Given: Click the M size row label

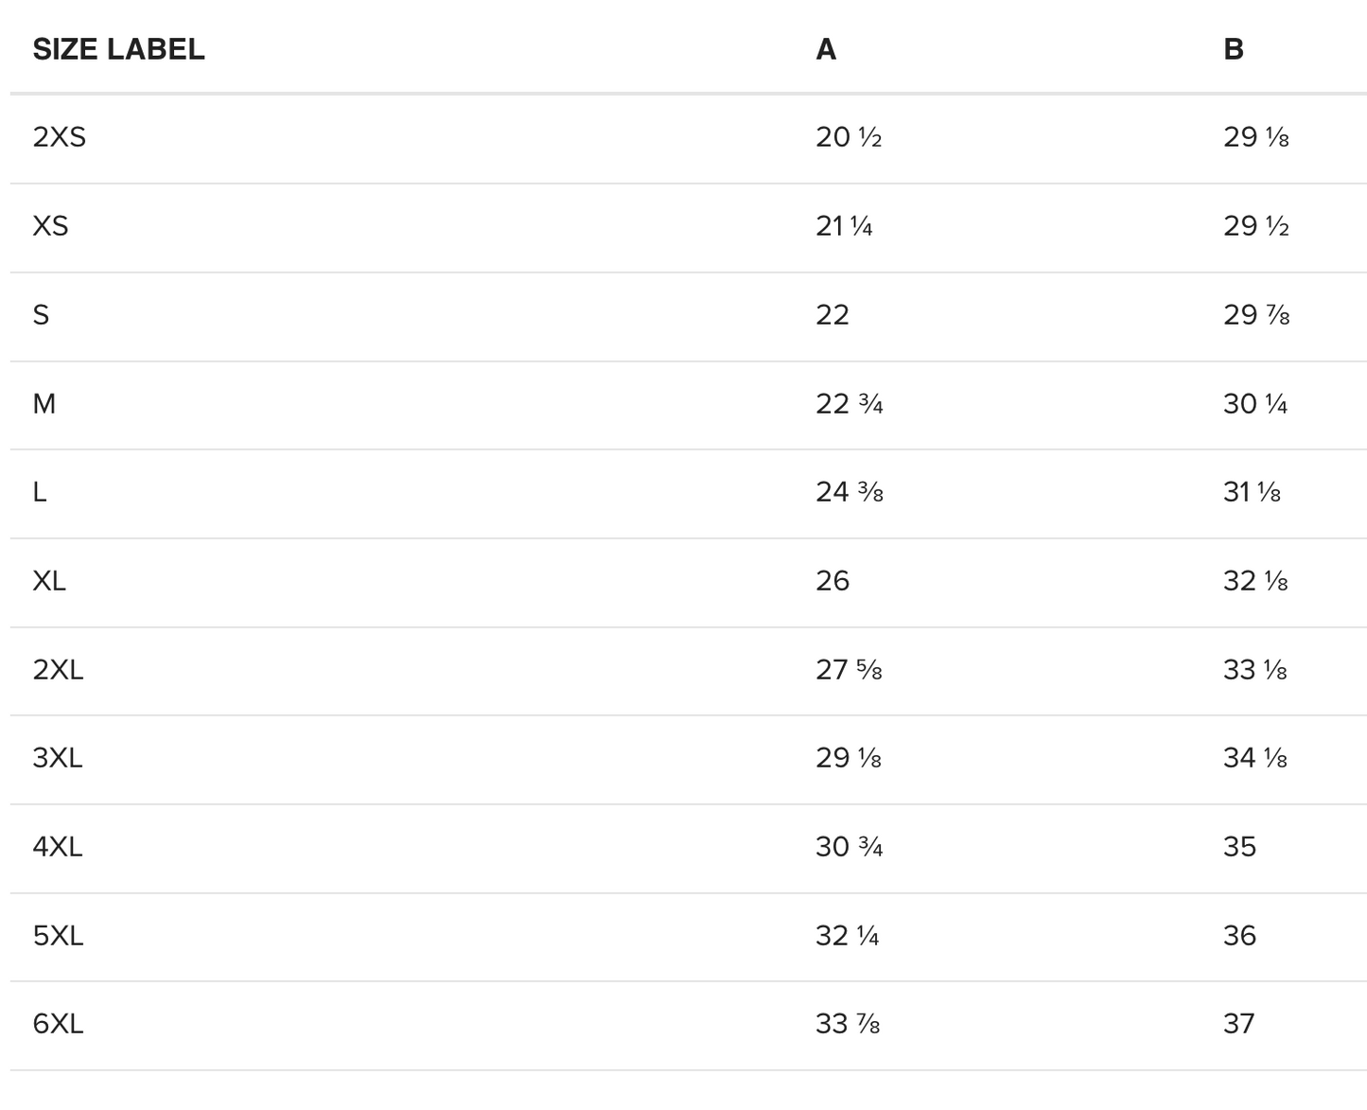Looking at the screenshot, I should [x=44, y=404].
